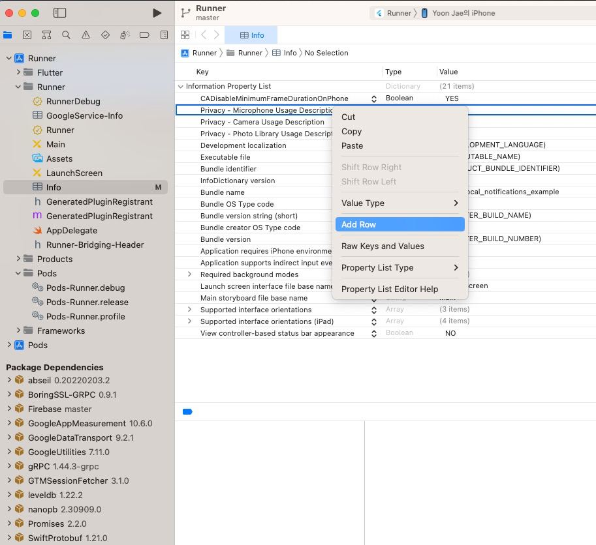Click the Key column header
The image size is (596, 545).
point(202,72)
